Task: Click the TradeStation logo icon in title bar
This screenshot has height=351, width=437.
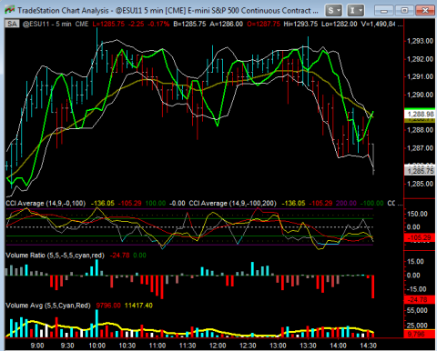Action: (x=9, y=10)
